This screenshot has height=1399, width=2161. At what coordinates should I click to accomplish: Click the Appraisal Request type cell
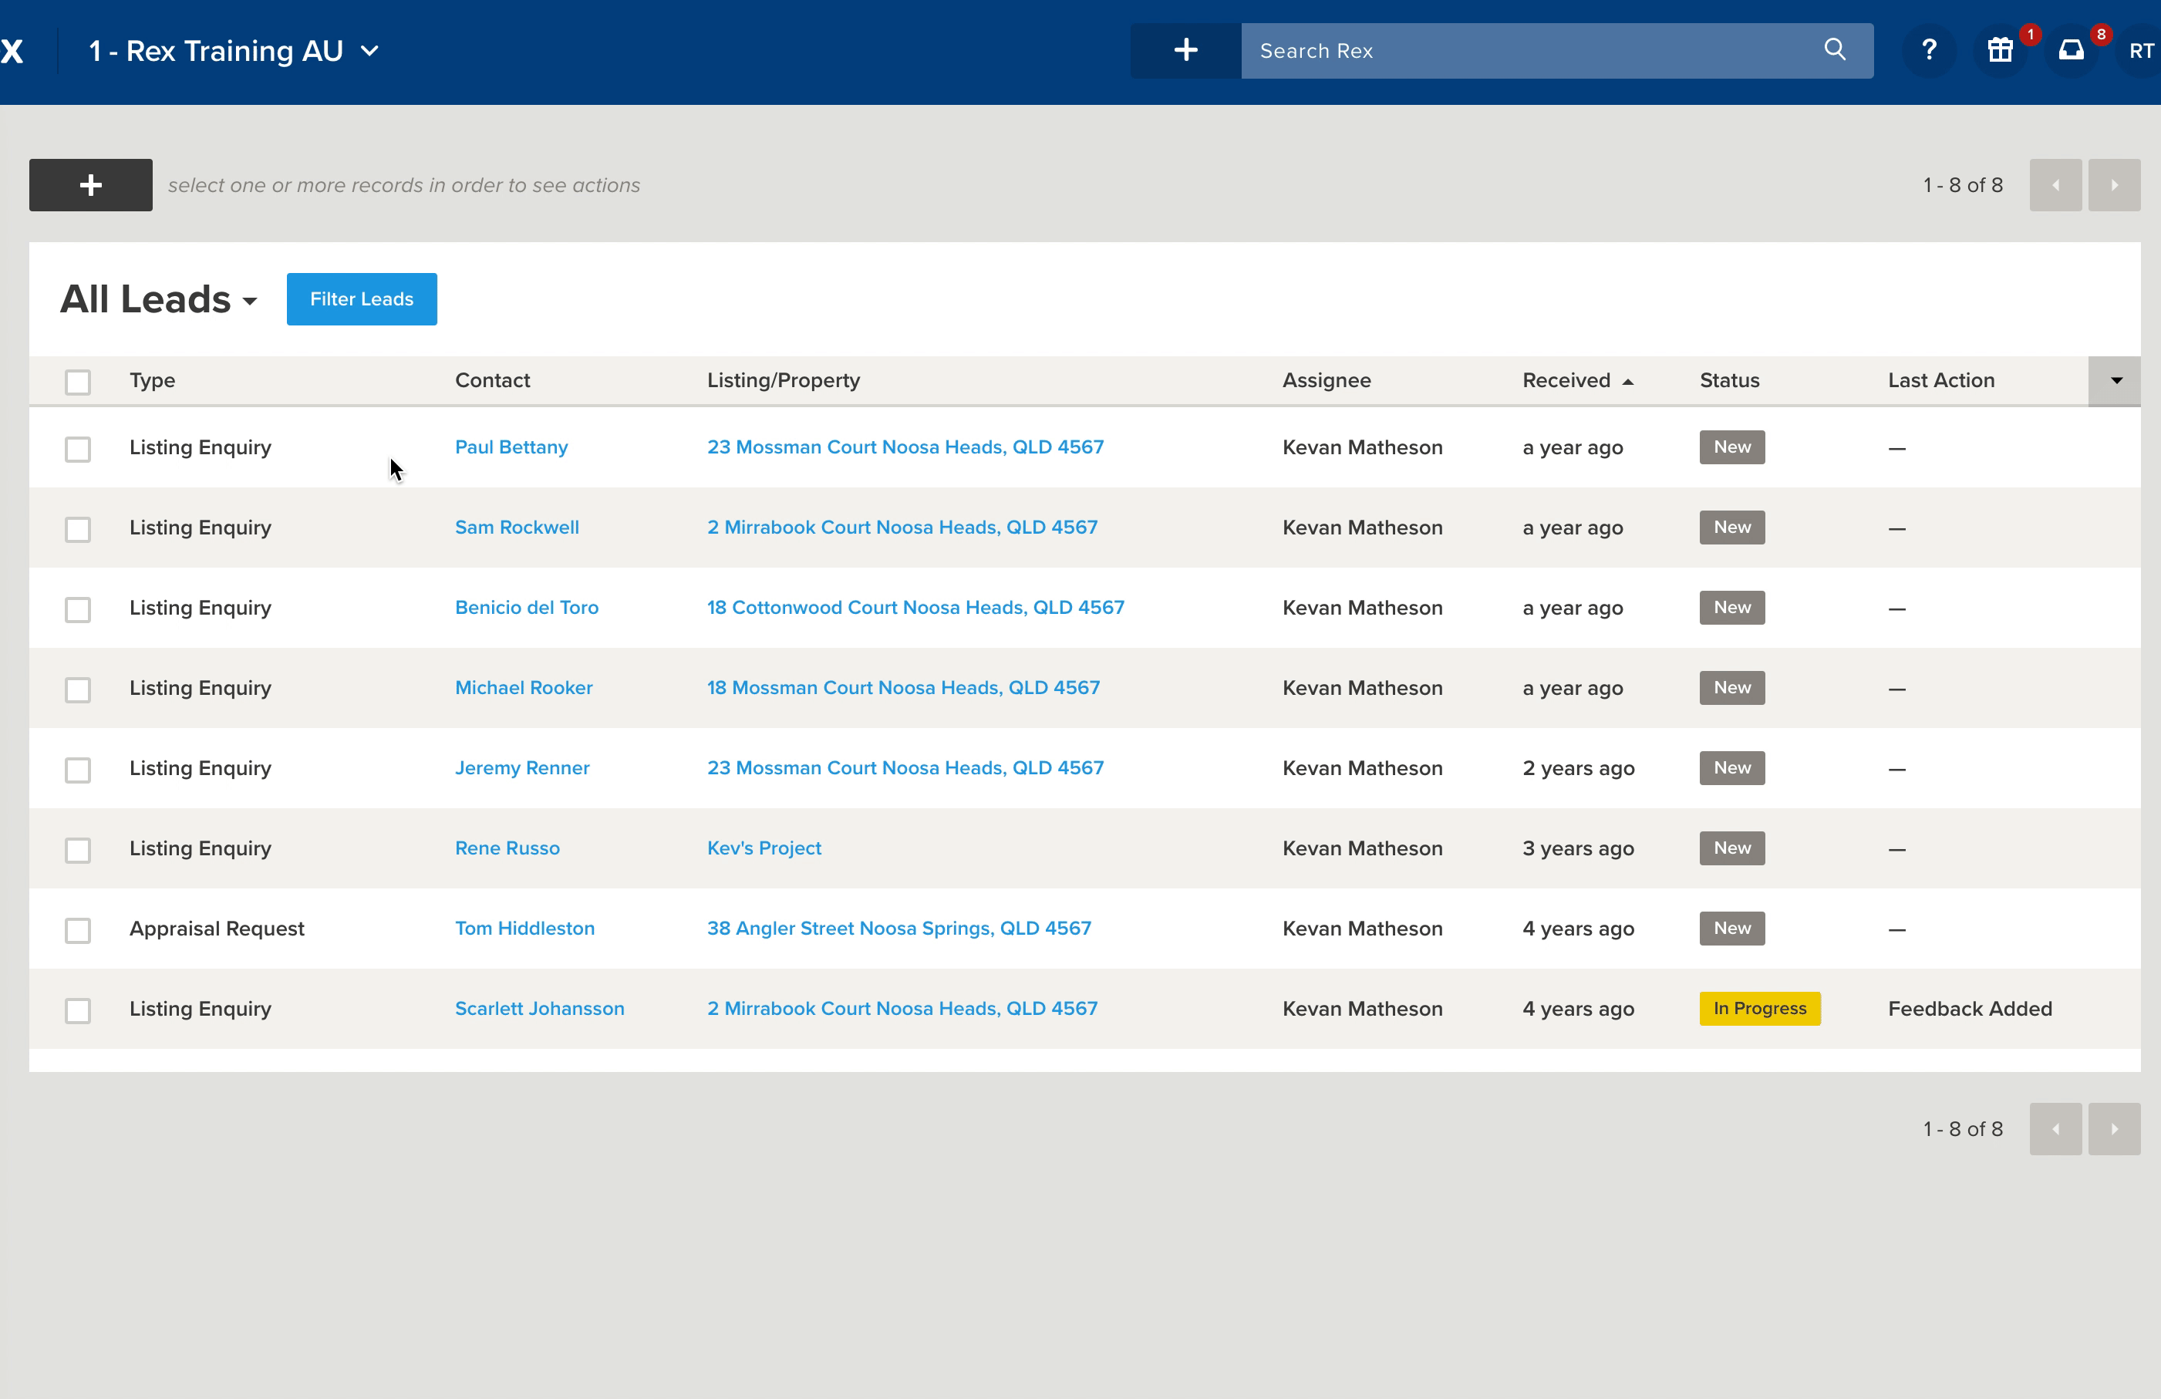[216, 928]
